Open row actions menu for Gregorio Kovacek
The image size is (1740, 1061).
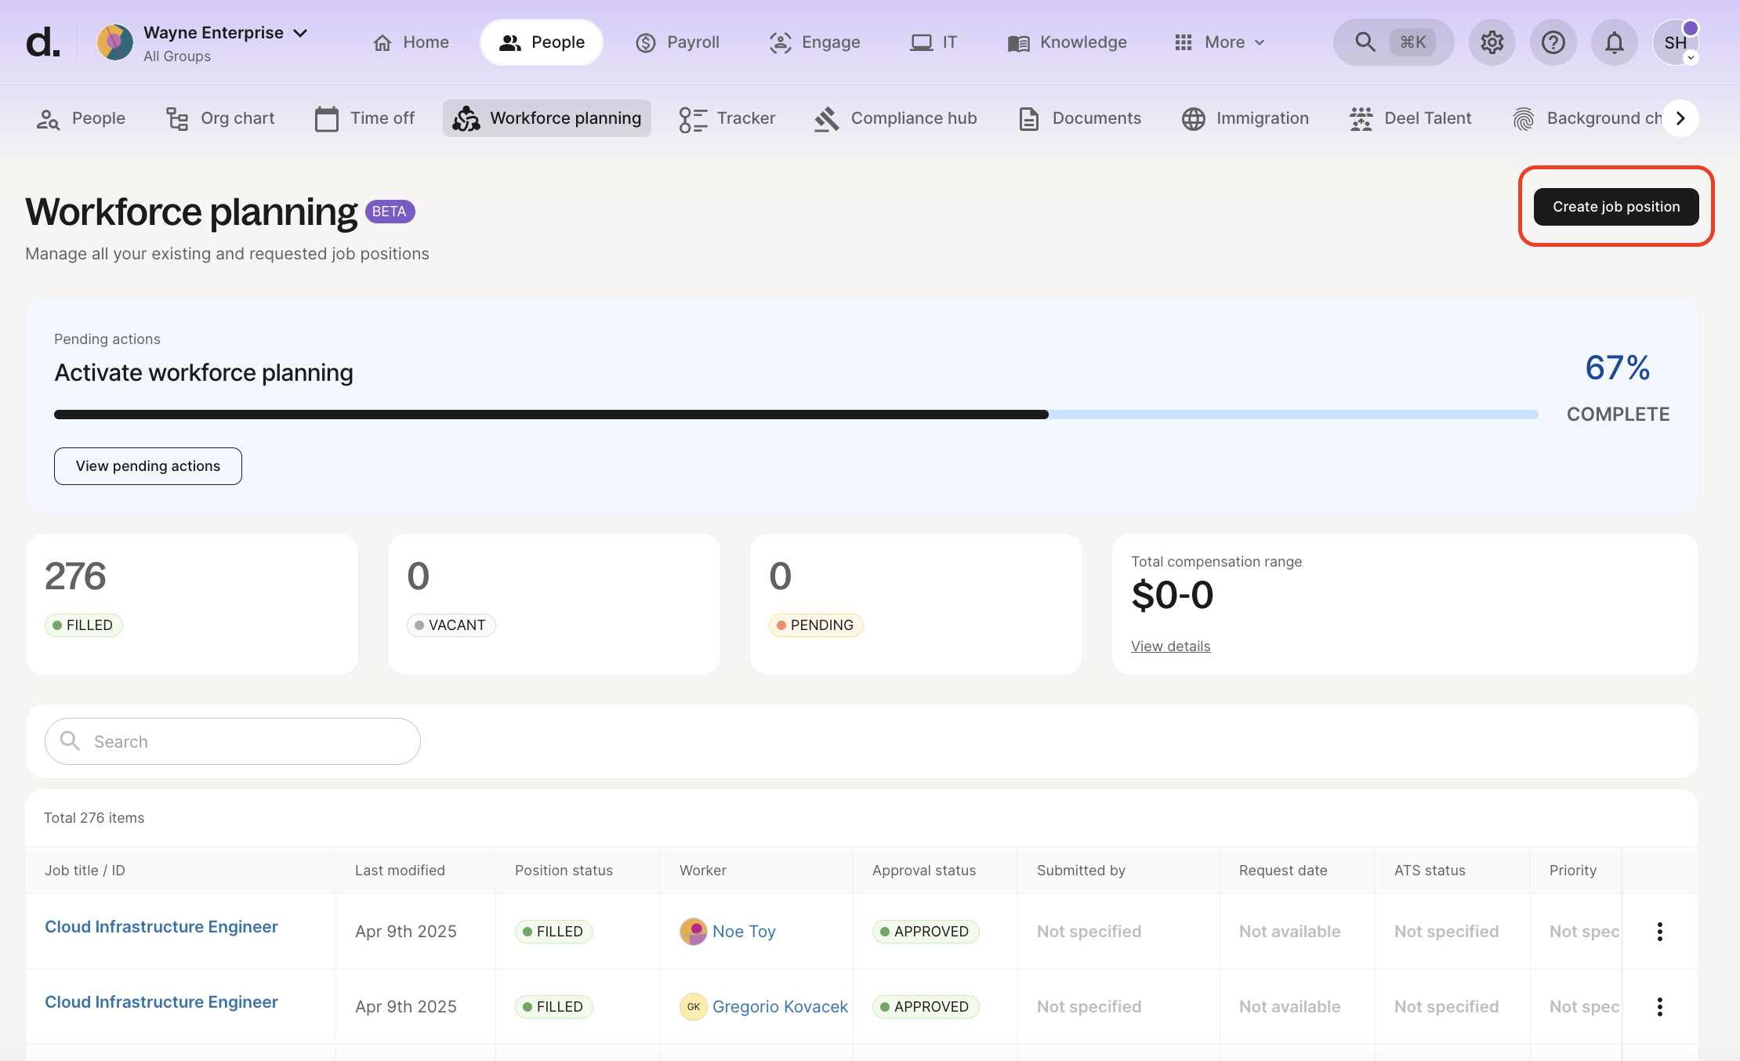[x=1660, y=1007]
